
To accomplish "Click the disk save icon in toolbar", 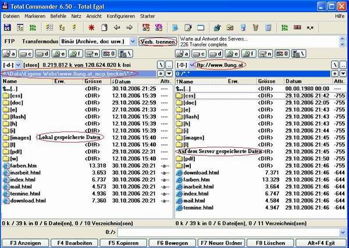I will (x=8, y=27).
